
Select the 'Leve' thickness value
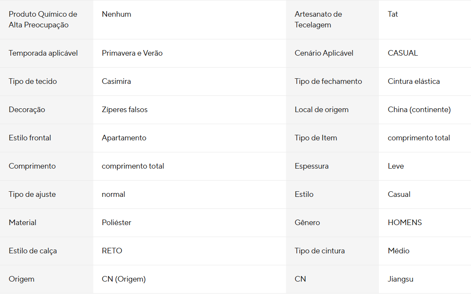tap(396, 166)
